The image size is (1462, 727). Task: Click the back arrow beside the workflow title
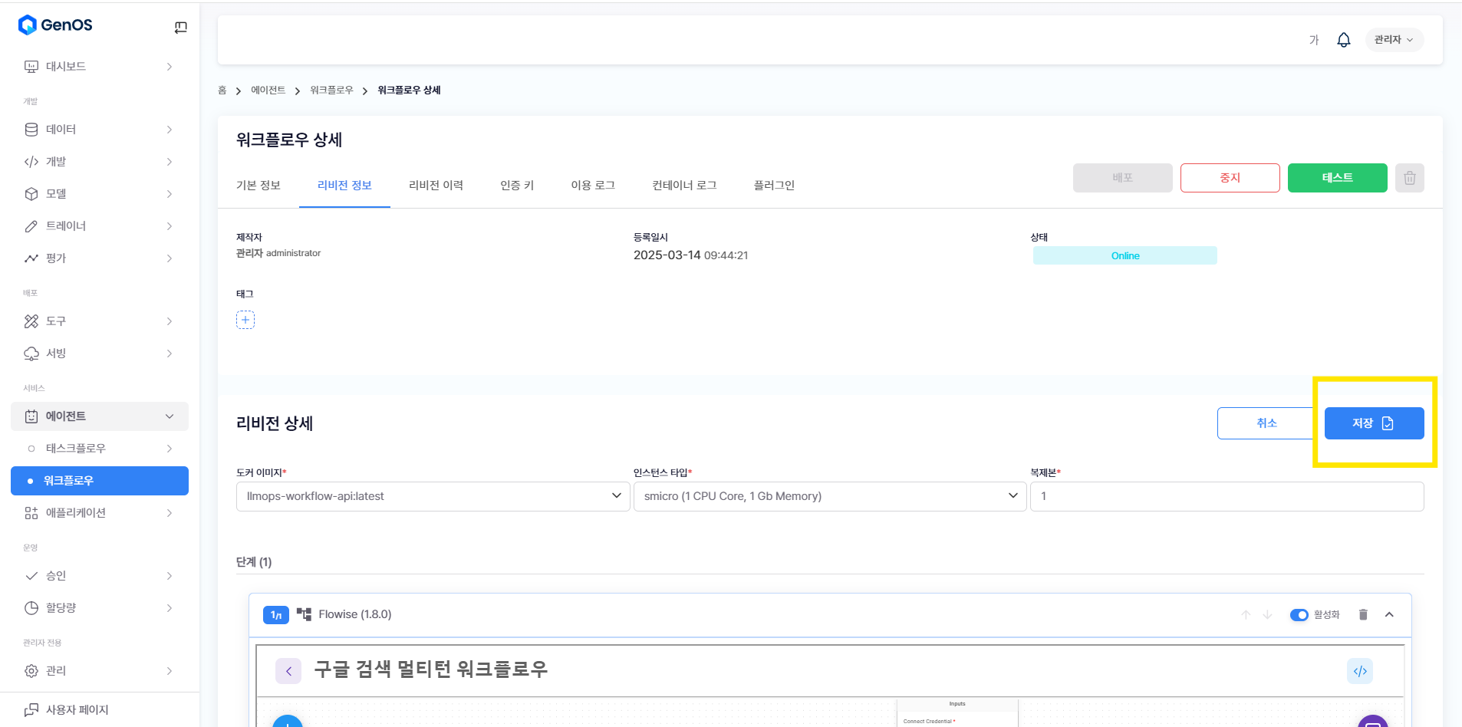pyautogui.click(x=288, y=671)
